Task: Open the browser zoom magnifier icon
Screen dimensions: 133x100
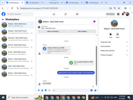Action: point(115,8)
